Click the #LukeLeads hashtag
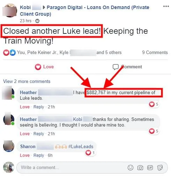 (81, 146)
